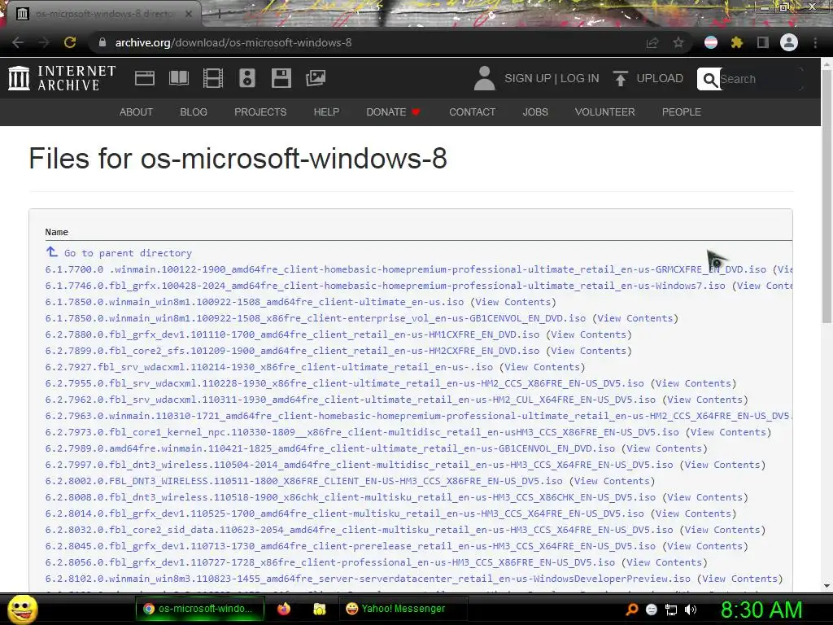Click the Internet Archive logo

click(x=62, y=78)
